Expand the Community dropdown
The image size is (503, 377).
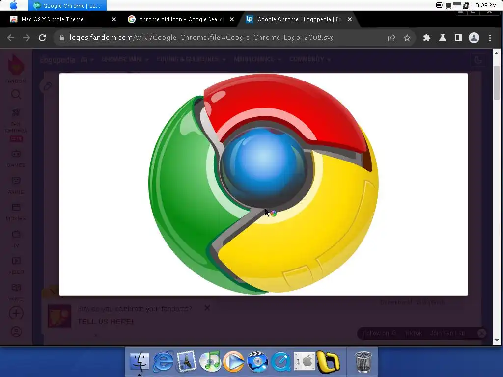[309, 59]
